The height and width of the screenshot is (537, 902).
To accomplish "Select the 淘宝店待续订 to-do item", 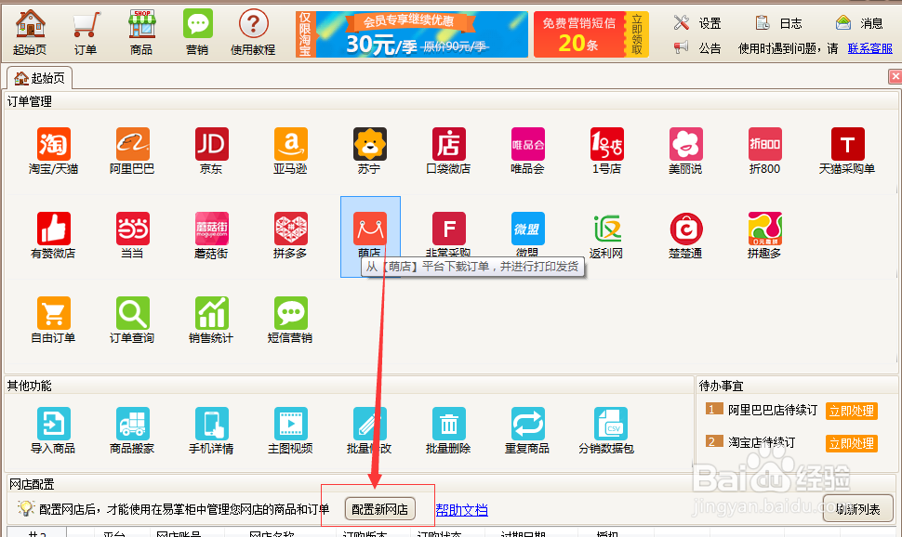I will point(762,442).
